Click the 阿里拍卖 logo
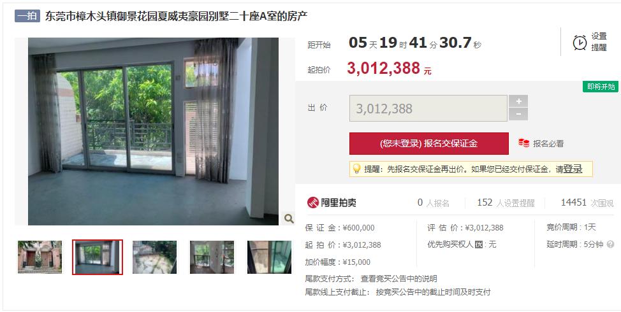This screenshot has height=312, width=621. click(x=332, y=202)
